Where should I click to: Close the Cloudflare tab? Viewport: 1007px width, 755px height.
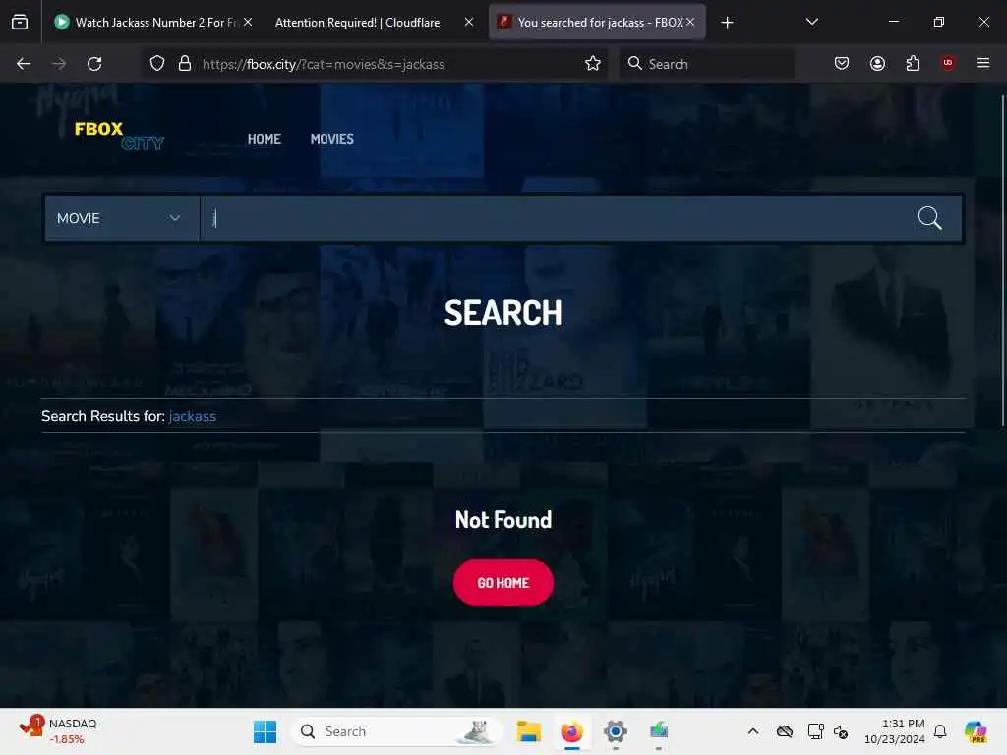tap(469, 22)
